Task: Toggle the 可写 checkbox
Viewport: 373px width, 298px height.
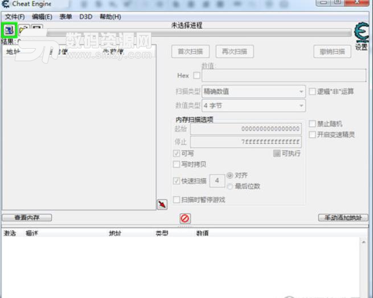Action: click(x=177, y=153)
